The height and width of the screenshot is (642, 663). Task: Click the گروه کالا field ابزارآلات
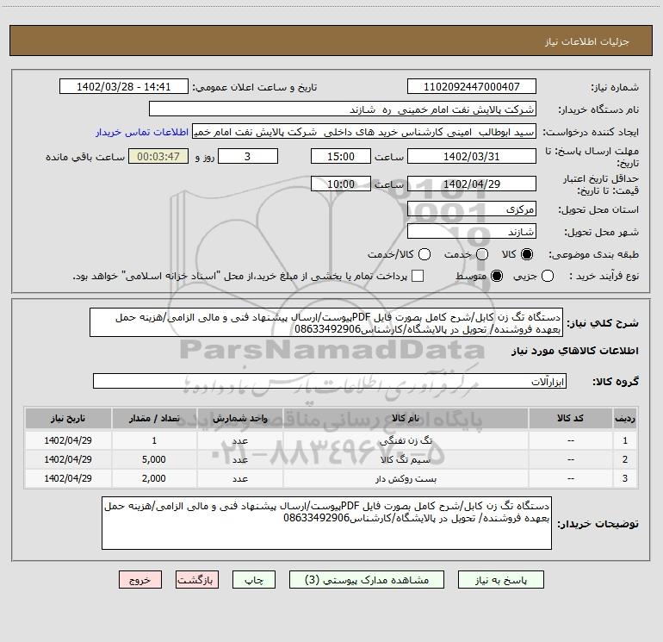(330, 381)
